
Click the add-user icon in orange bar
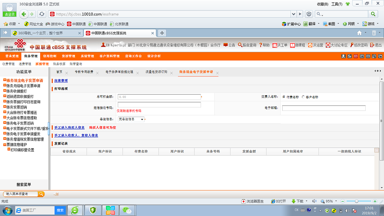tap(343, 56)
